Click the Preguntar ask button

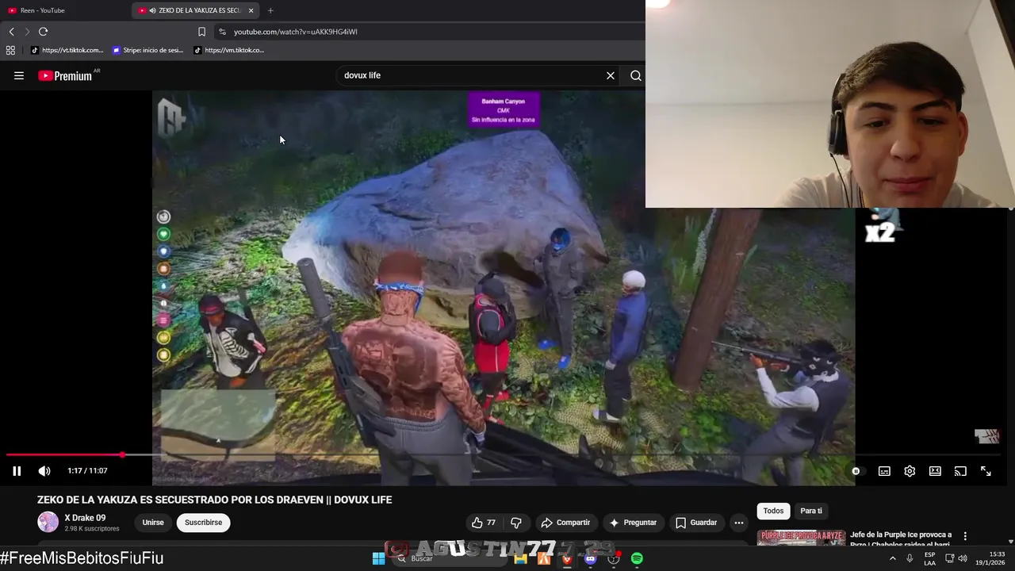point(633,523)
